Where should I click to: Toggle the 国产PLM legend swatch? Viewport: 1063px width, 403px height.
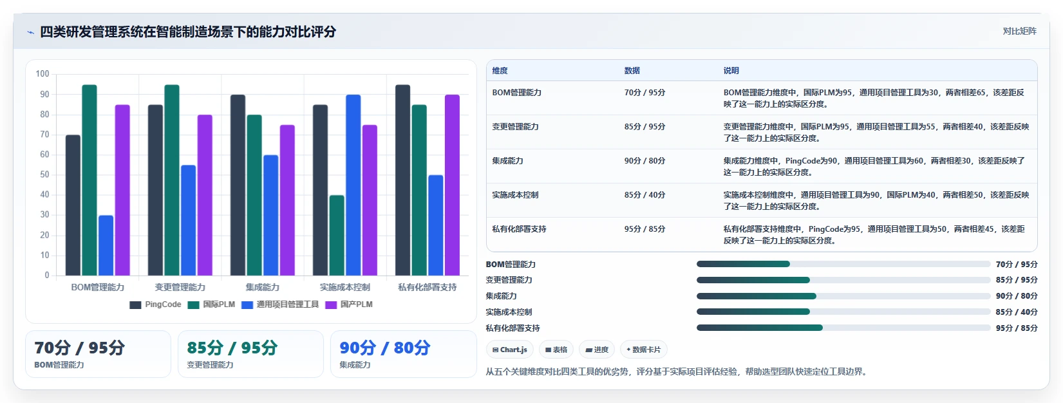pyautogui.click(x=331, y=305)
